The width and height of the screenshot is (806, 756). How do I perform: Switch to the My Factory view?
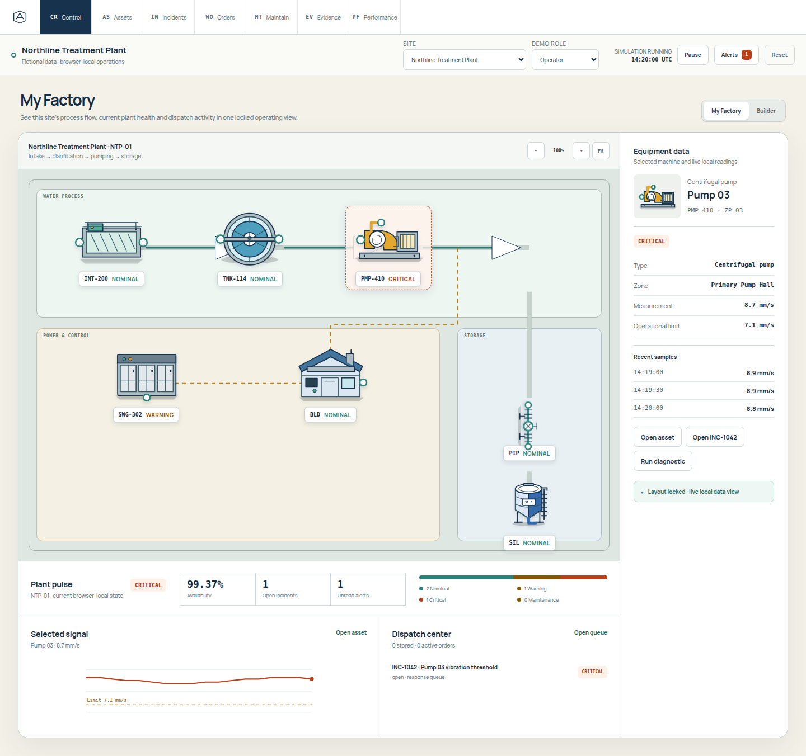pyautogui.click(x=726, y=111)
